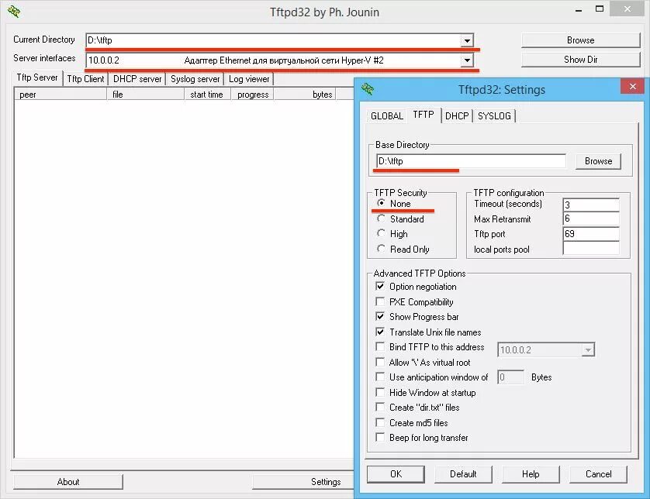Open the Log viewer tab
650x499 pixels.
pos(249,79)
